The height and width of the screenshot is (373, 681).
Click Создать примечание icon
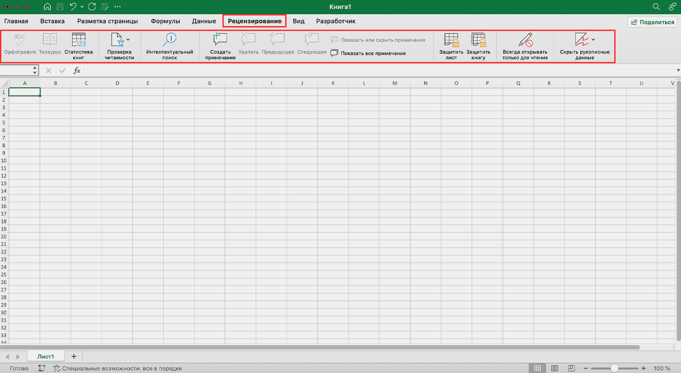(220, 40)
